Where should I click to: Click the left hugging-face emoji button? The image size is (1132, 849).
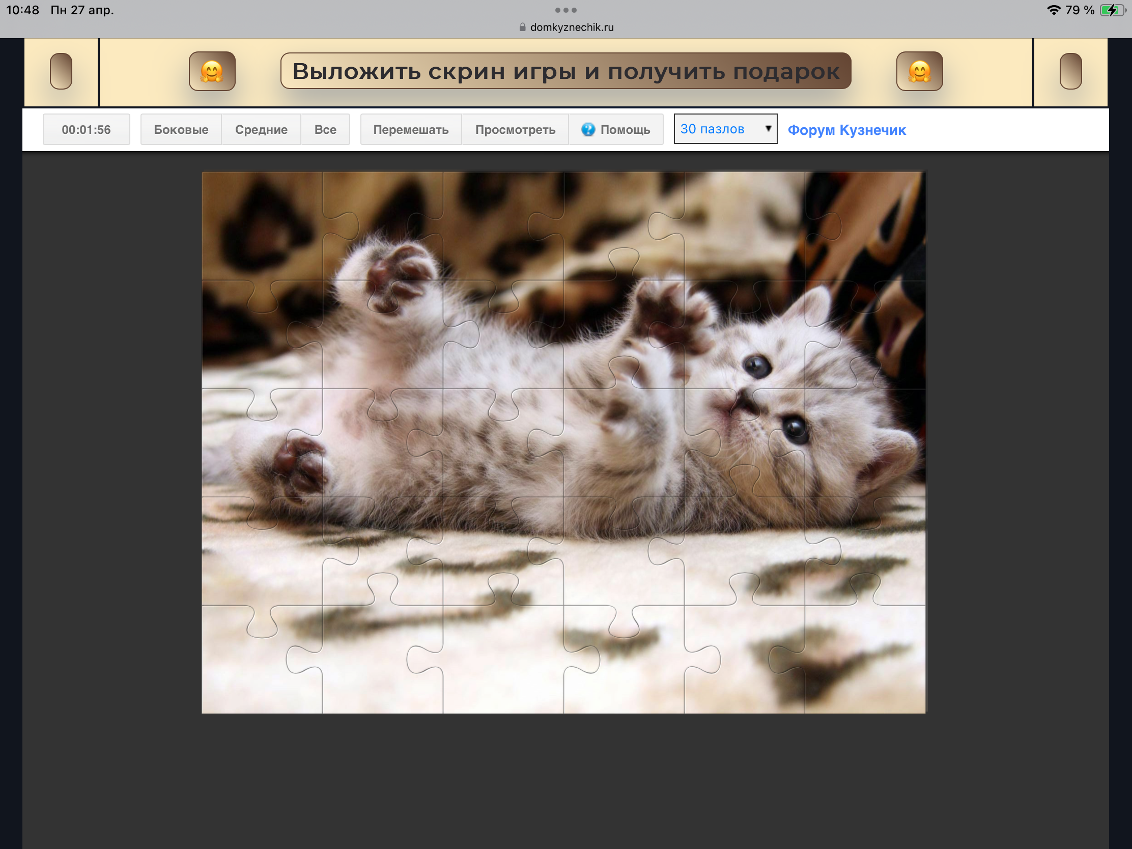click(212, 71)
